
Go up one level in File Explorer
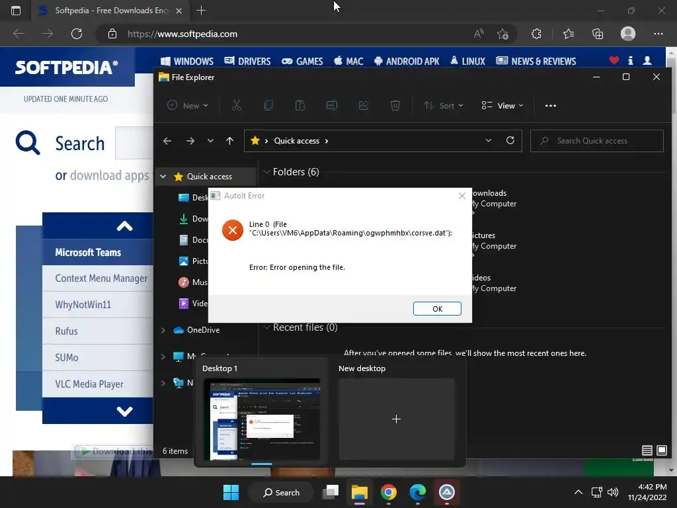[x=229, y=141]
